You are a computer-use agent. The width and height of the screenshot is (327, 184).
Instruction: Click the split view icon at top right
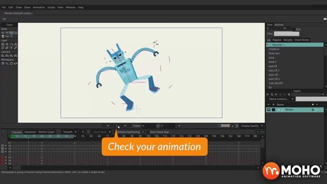(325, 19)
